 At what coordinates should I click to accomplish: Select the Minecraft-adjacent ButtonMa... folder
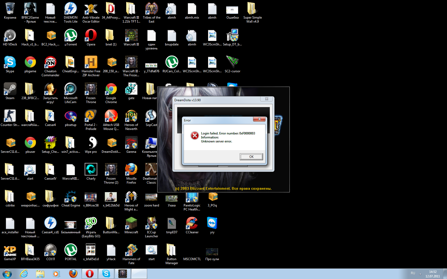[x=111, y=226]
